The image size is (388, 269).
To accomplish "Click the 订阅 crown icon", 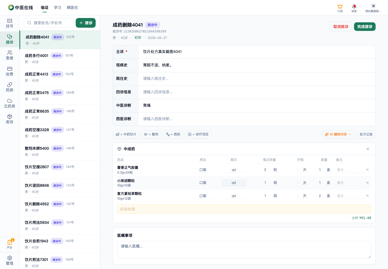I will coord(340,8).
